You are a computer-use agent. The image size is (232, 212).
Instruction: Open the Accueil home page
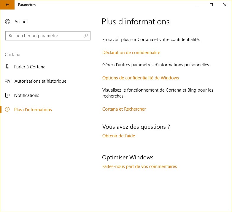21,22
